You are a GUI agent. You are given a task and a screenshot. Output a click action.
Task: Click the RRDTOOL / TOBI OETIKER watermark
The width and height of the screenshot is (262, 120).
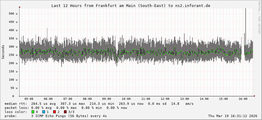(x=259, y=18)
